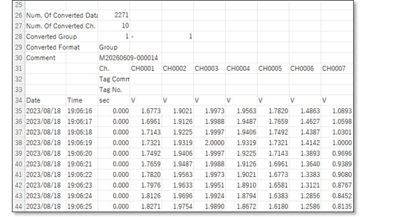Click the 'sec' unit cell
This screenshot has width=401, height=217.
click(114, 100)
